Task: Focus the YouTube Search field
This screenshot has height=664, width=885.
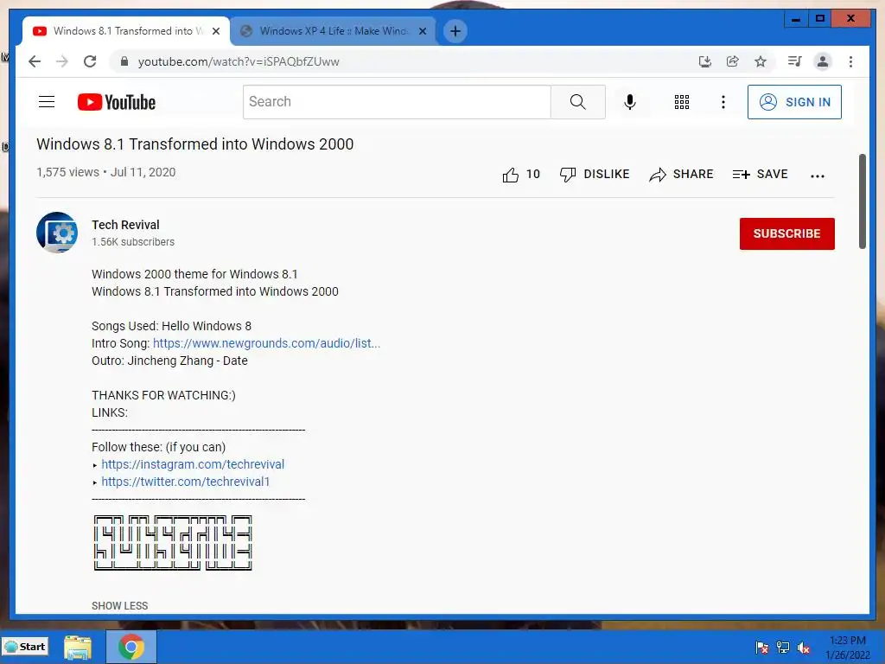Action: 397,102
